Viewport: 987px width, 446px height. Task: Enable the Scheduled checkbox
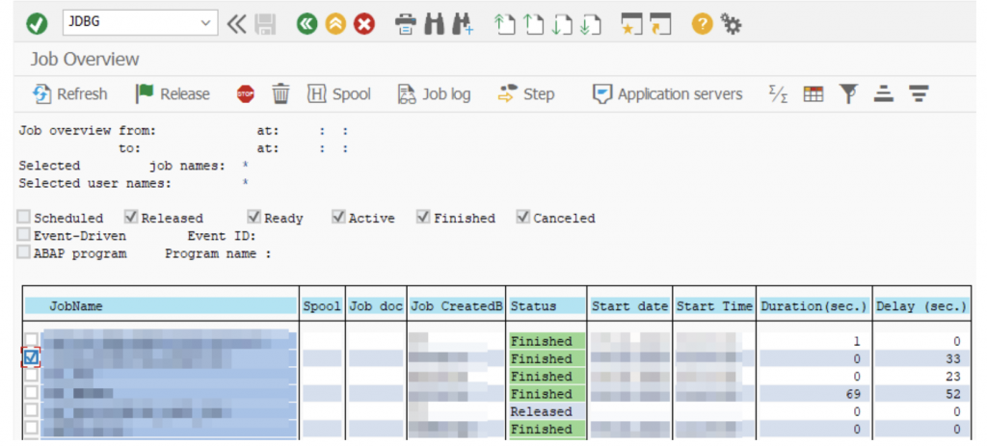[24, 218]
